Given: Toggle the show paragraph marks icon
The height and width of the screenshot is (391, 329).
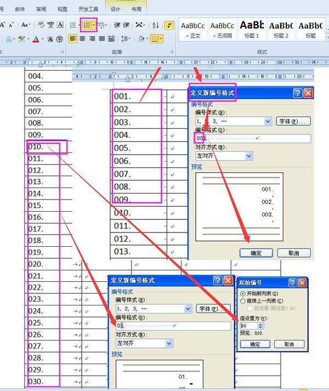Looking at the screenshot, I should pos(169,25).
